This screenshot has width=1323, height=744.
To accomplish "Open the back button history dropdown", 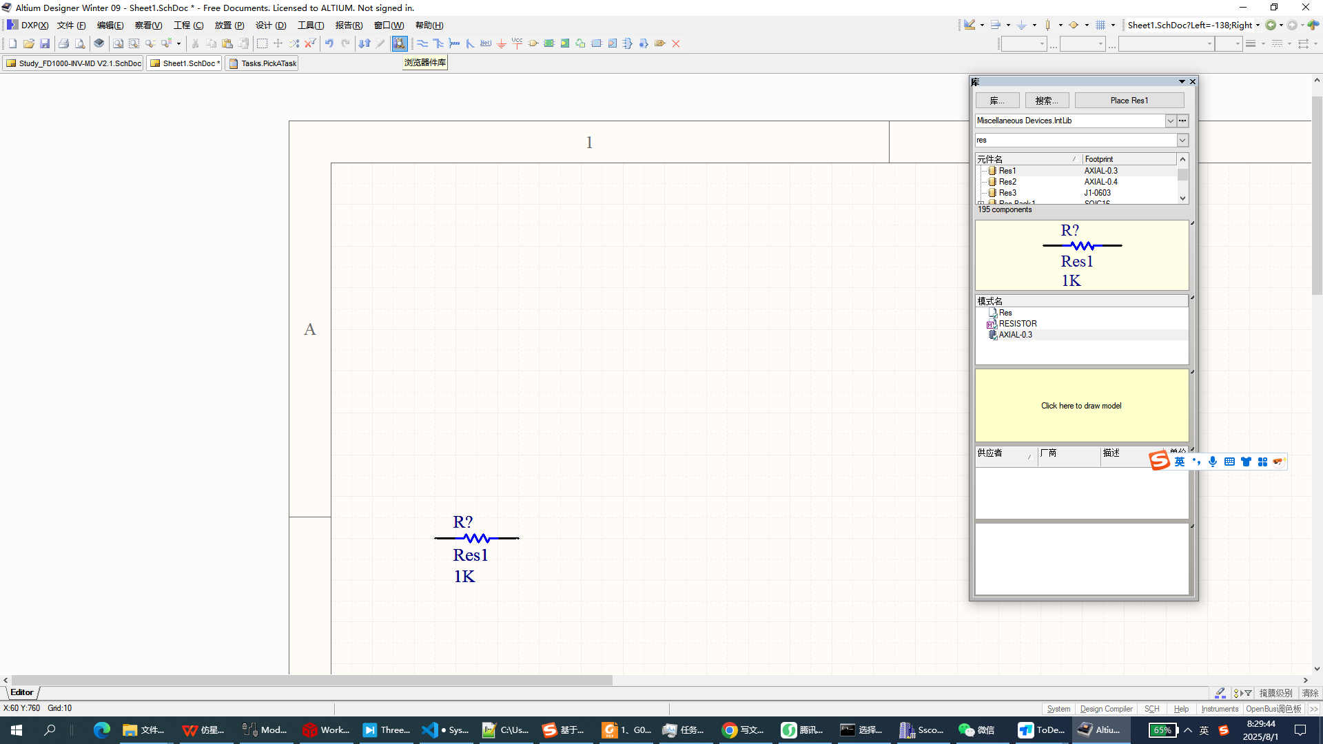I will [x=1281, y=25].
